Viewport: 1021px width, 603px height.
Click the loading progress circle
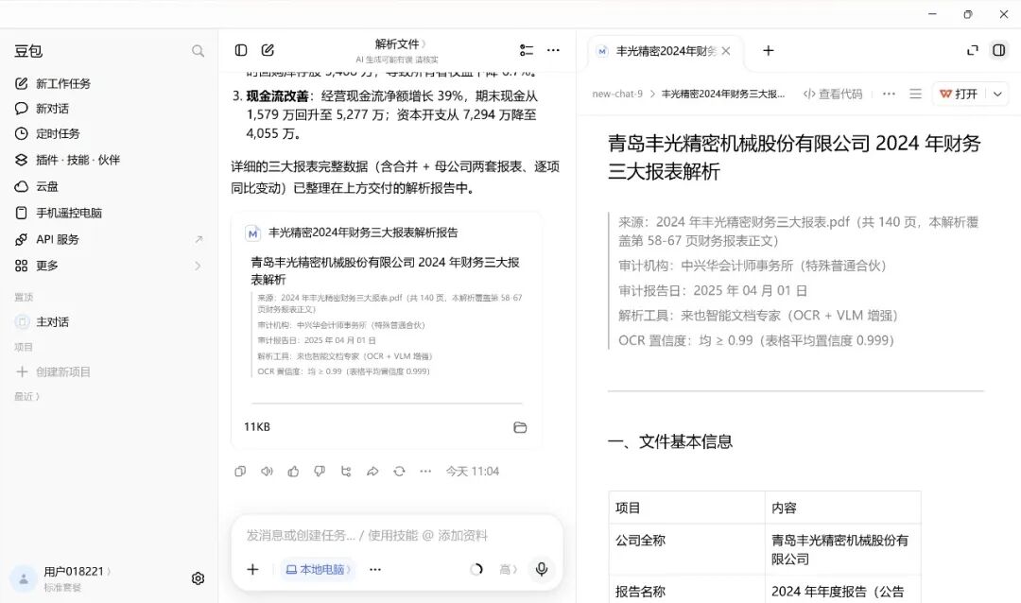click(x=476, y=569)
